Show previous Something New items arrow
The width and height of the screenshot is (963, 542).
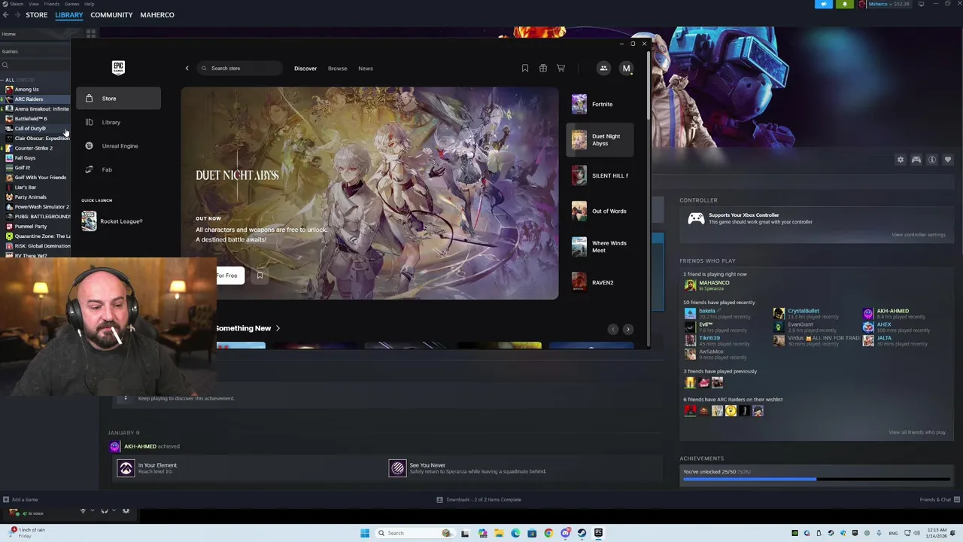click(x=613, y=329)
